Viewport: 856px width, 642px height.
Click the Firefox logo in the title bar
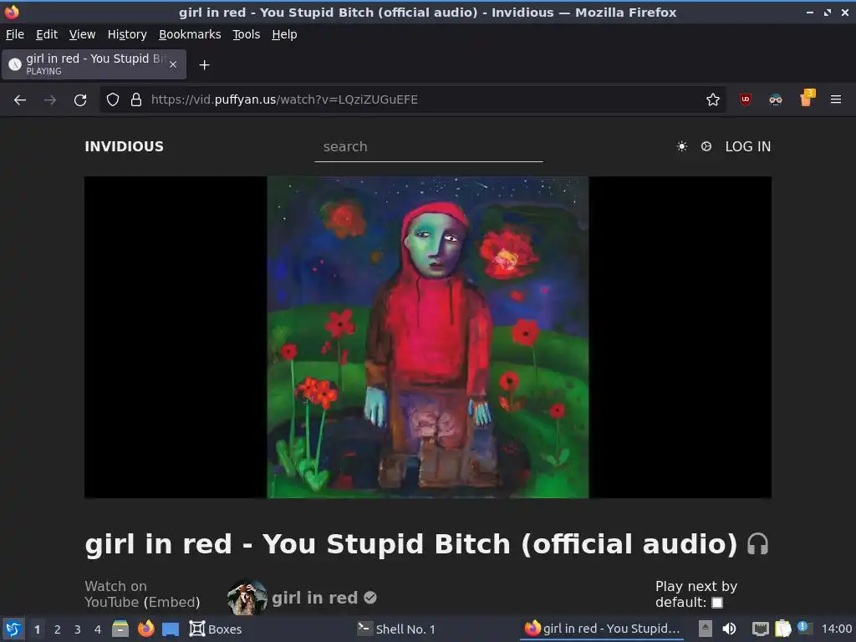(12, 12)
